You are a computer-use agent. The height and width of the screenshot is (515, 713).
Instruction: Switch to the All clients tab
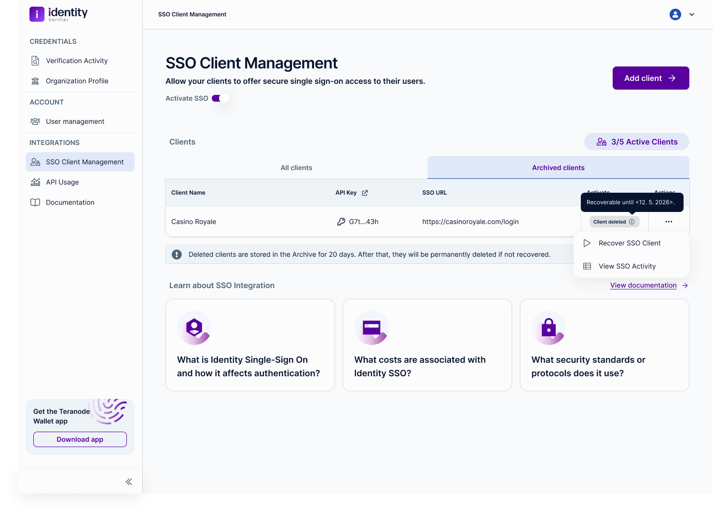point(296,168)
